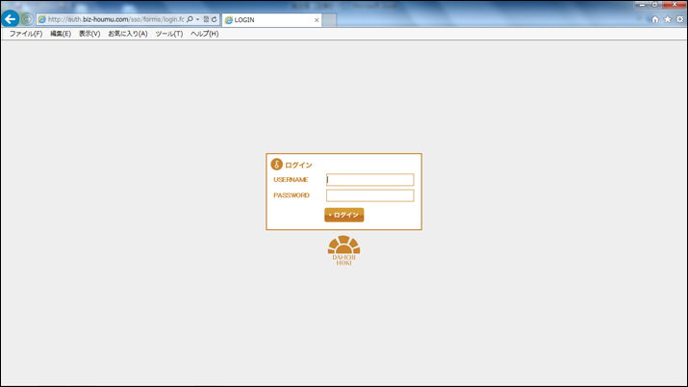This screenshot has height=387, width=688.
Task: Refresh the page using reload icon
Action: tap(215, 19)
